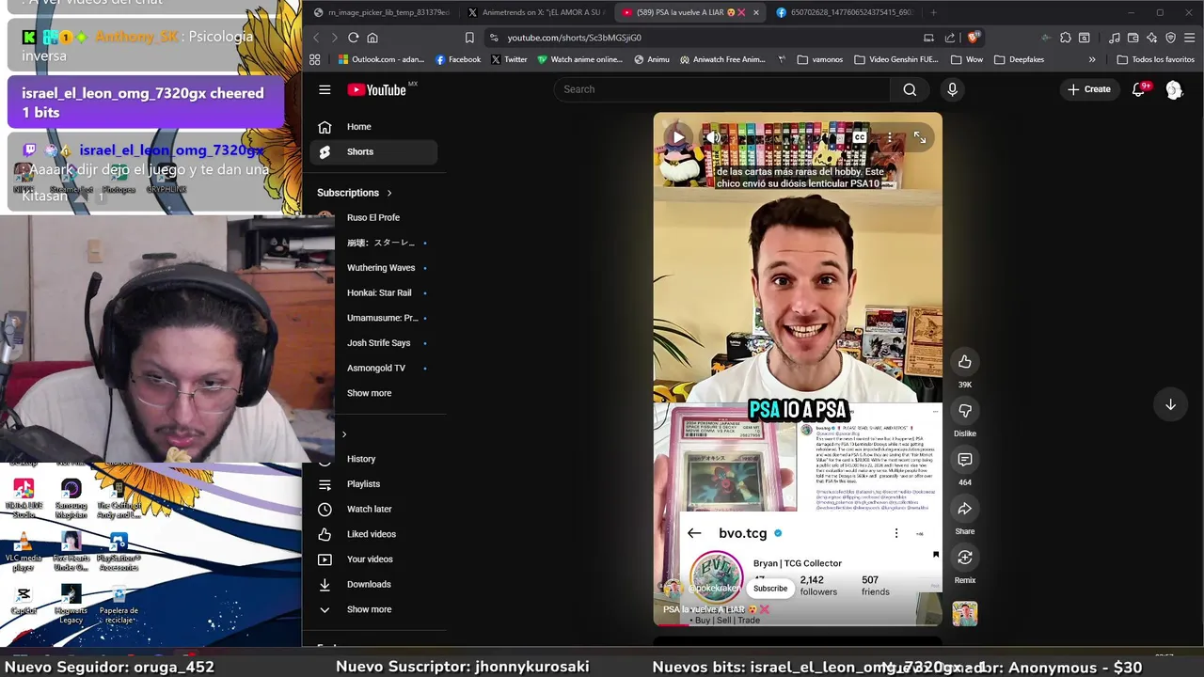The image size is (1204, 677).
Task: Dislike the short with thumbs down
Action: (x=965, y=411)
